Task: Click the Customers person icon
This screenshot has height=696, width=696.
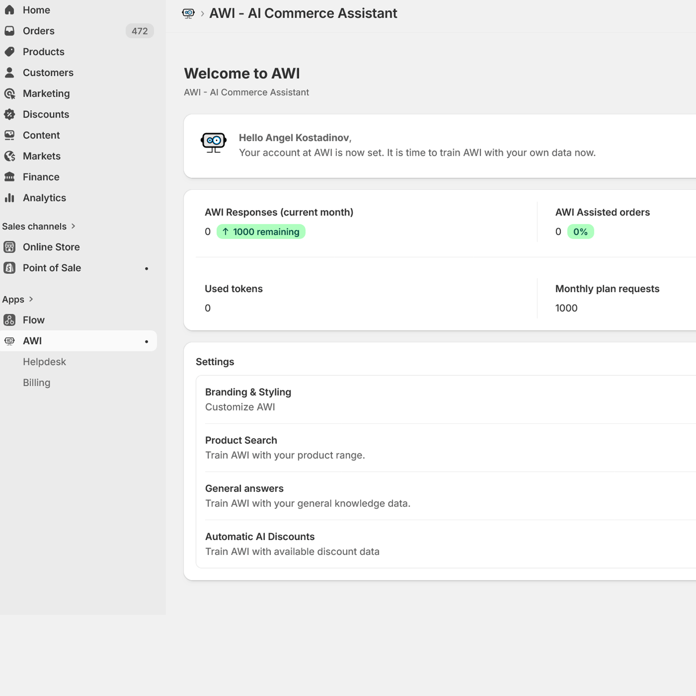Action: click(9, 72)
